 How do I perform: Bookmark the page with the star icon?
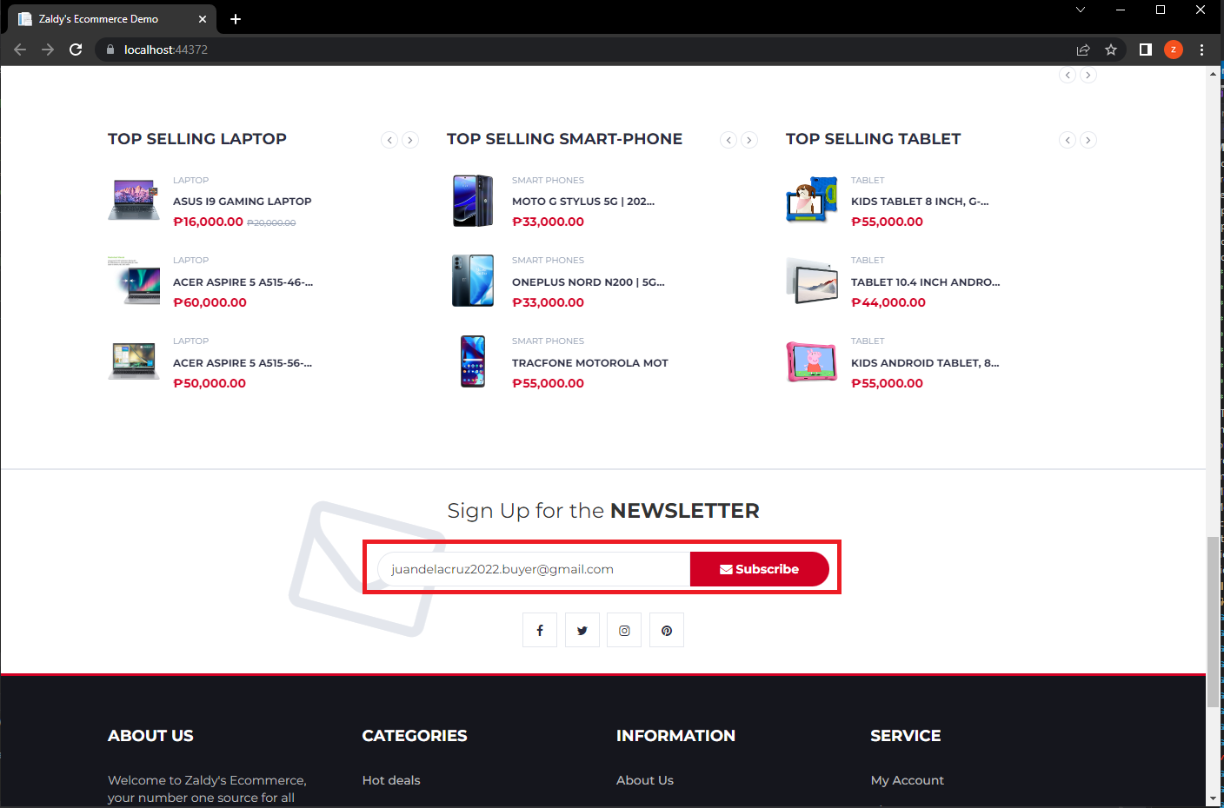(x=1111, y=50)
